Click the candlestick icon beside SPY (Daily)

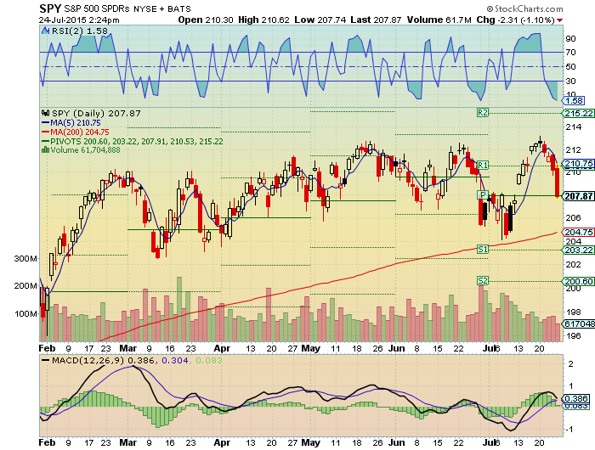(x=46, y=113)
